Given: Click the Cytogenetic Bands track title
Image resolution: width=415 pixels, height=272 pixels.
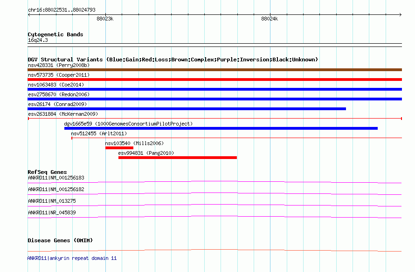Looking at the screenshot, I should [x=55, y=34].
